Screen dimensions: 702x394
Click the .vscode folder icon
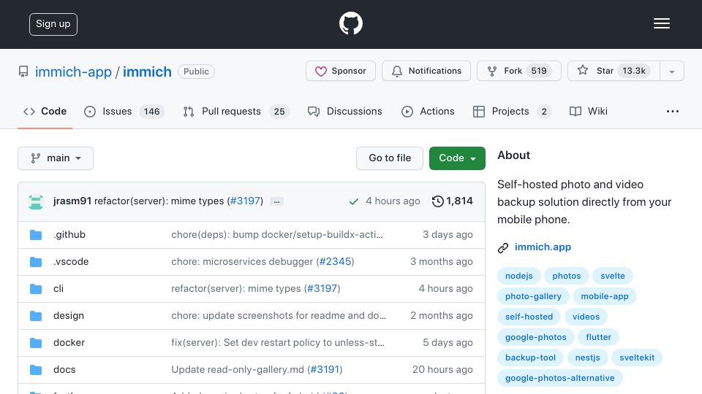click(x=36, y=262)
